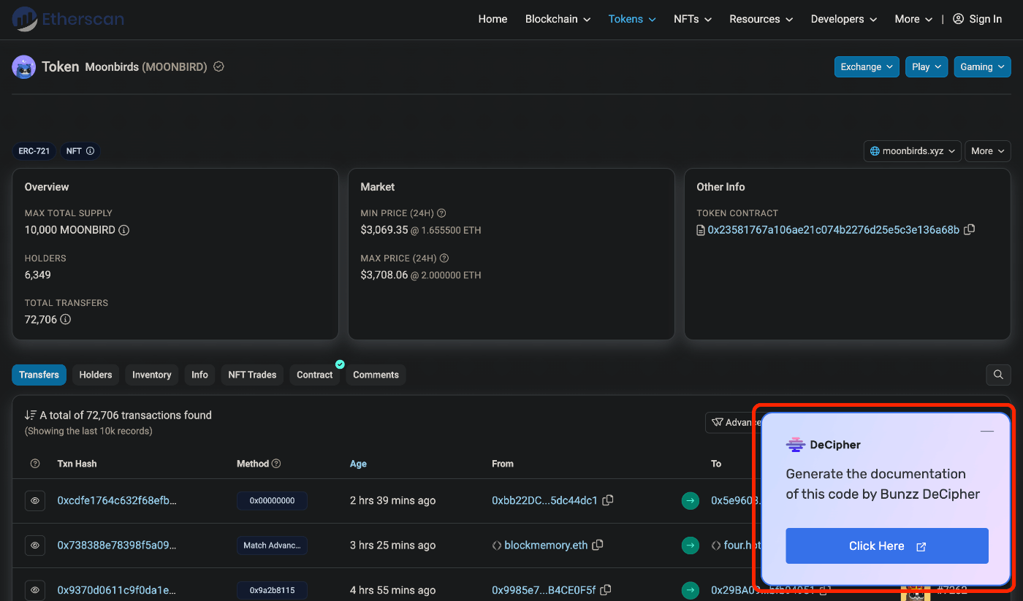Open sender blockmemory.eth
Screen dimensions: 1023x601
click(x=546, y=546)
